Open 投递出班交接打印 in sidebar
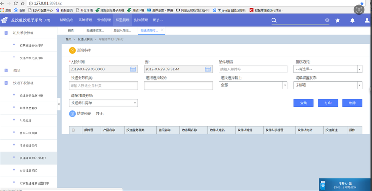 pyautogui.click(x=31, y=58)
